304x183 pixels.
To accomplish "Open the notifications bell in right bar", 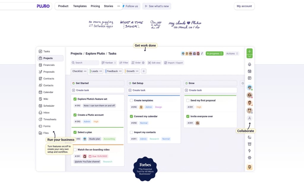I will tap(249, 64).
